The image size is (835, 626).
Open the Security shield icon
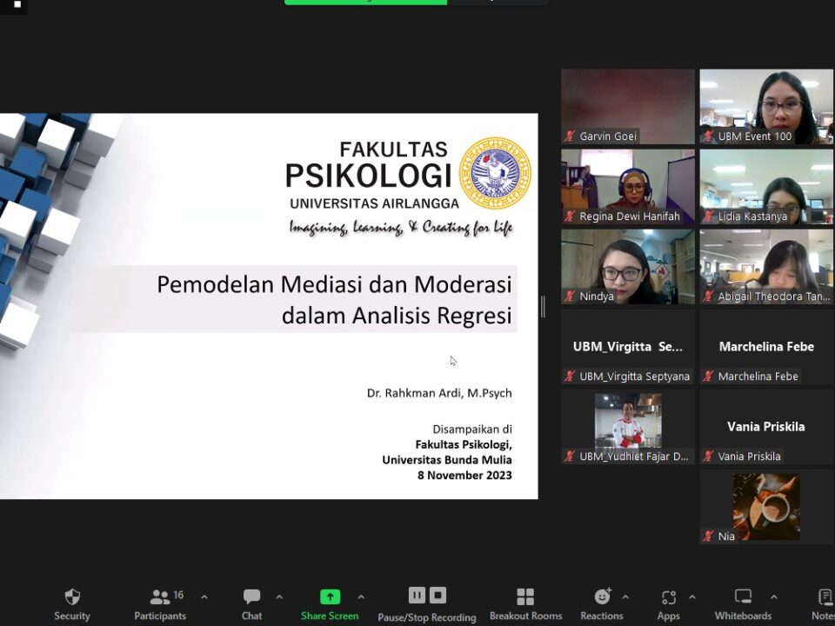72,596
